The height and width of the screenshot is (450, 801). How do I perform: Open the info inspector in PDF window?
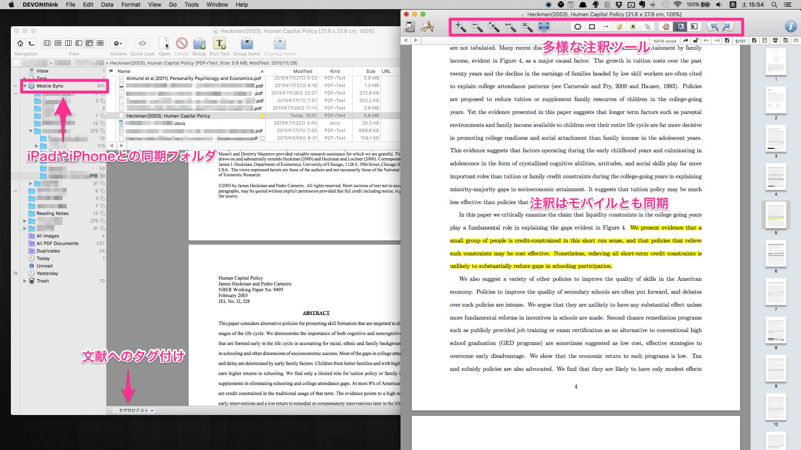[791, 27]
